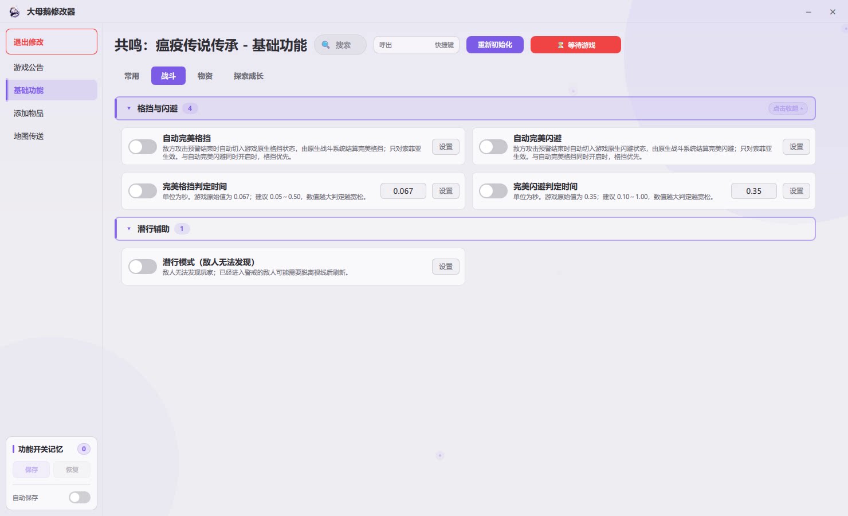Open the 物资 tab
This screenshot has height=516, width=848.
tap(205, 76)
